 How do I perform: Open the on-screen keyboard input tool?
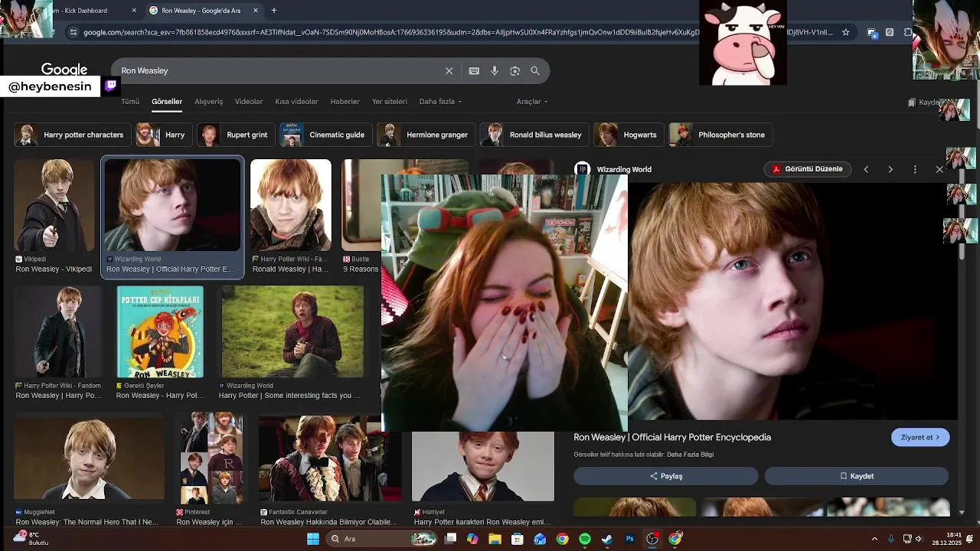click(x=474, y=70)
